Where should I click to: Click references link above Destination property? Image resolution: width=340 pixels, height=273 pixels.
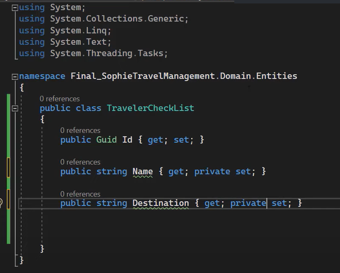click(x=80, y=194)
